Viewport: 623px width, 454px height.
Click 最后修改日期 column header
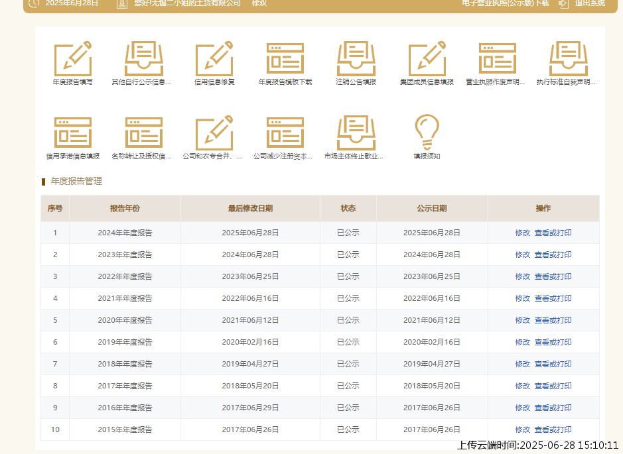(250, 208)
